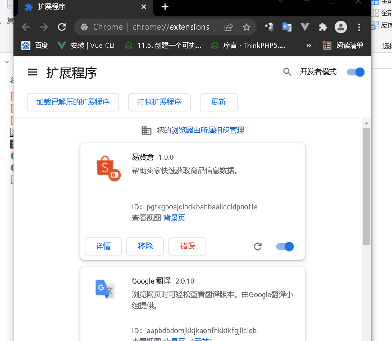392x341 pixels.
Task: Reload the page with the refresh icon
Action: 62,27
